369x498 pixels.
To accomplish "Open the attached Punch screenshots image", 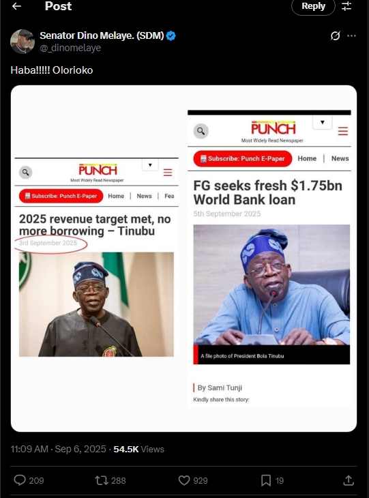I will pos(183,259).
